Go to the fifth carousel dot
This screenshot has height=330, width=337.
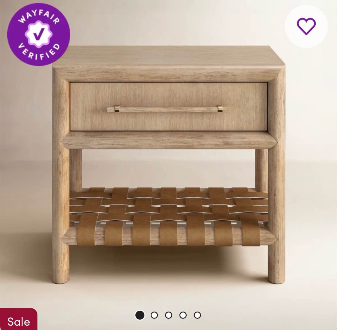197,315
